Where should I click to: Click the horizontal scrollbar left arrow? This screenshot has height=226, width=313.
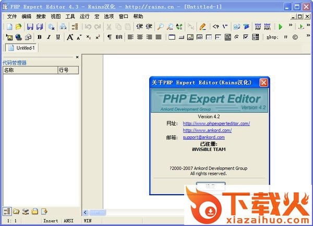(85, 212)
